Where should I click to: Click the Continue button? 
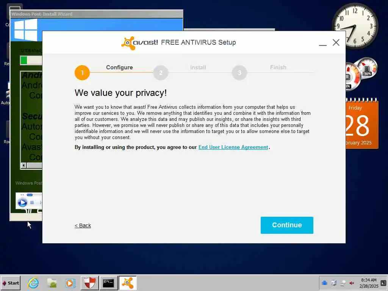287,225
